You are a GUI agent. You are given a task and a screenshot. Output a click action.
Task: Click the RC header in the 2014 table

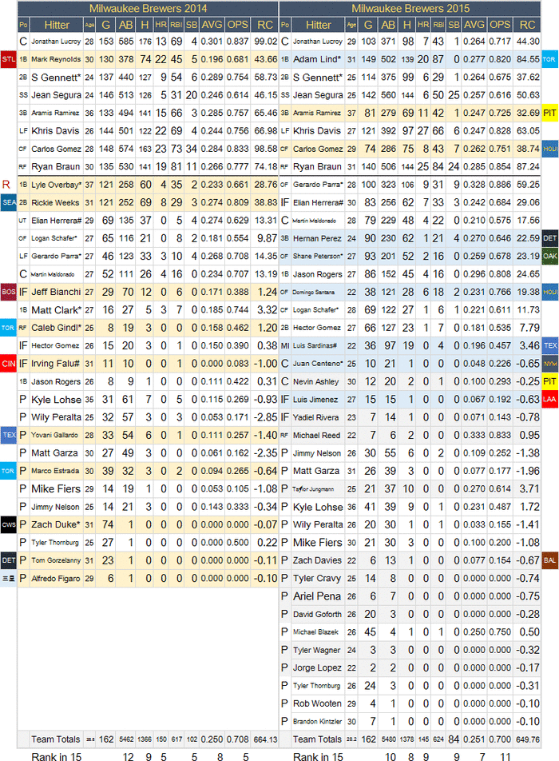point(264,25)
